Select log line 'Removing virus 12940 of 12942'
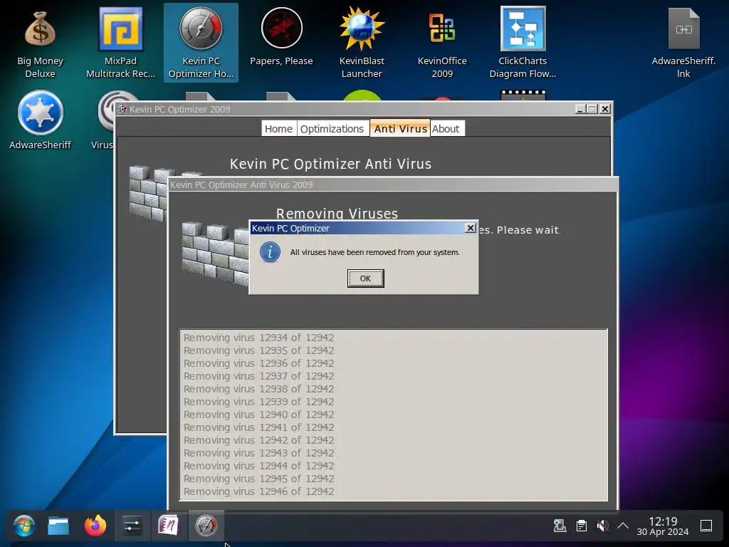Viewport: 729px width, 547px height. coord(259,415)
